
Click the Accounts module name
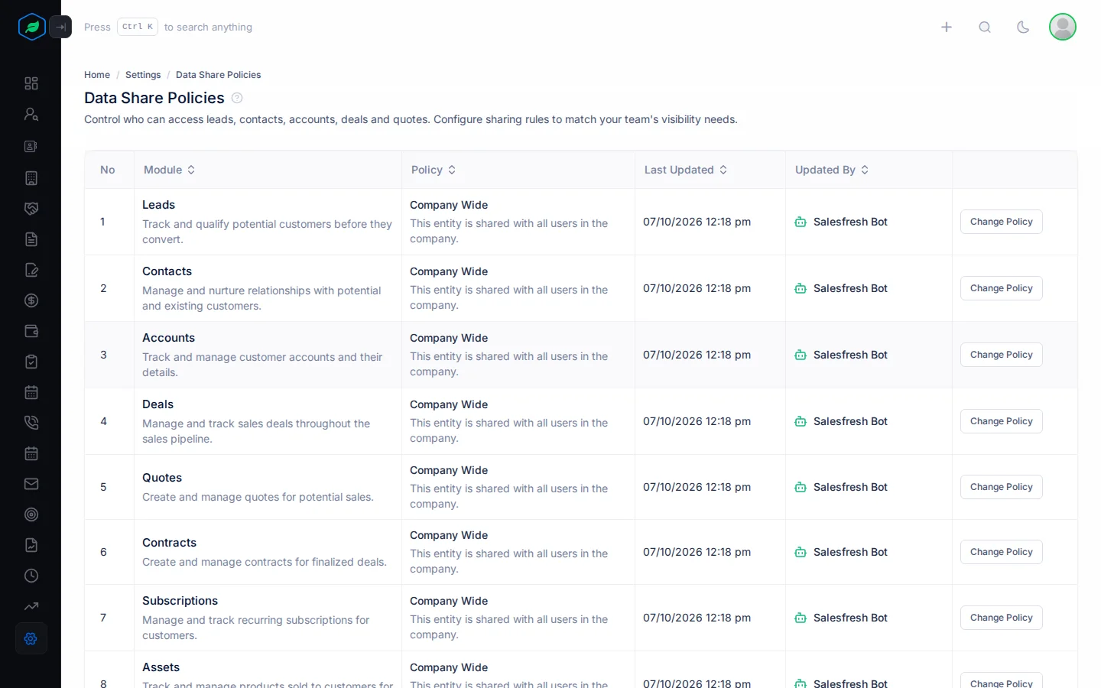(168, 338)
